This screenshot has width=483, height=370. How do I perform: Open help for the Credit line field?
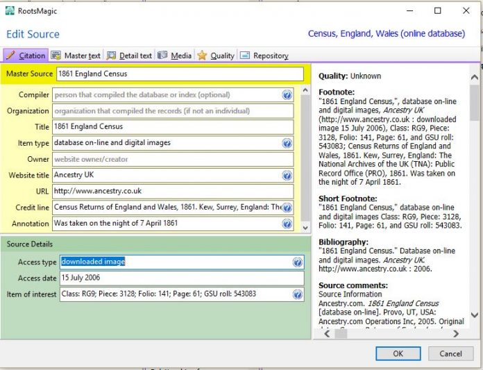point(287,208)
